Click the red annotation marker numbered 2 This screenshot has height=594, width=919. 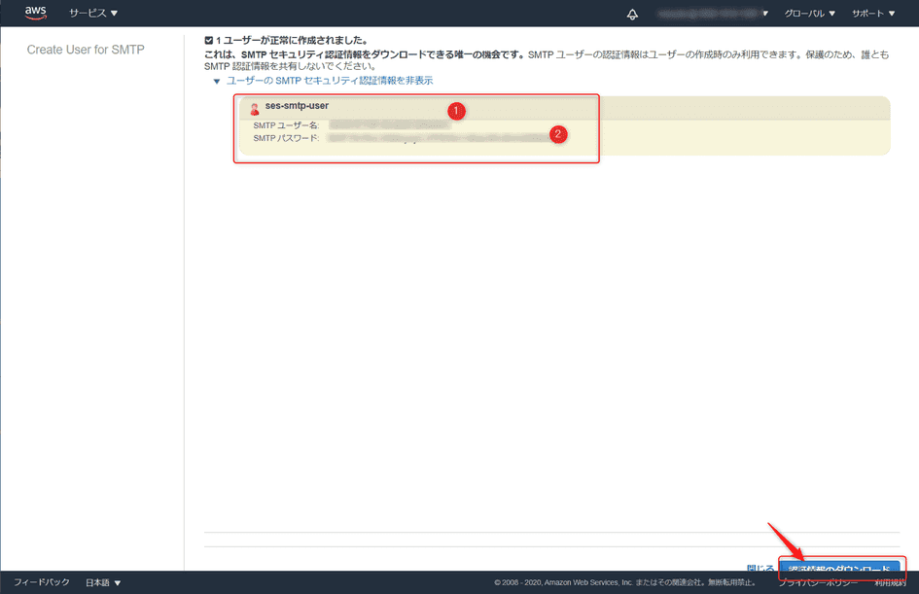point(558,135)
